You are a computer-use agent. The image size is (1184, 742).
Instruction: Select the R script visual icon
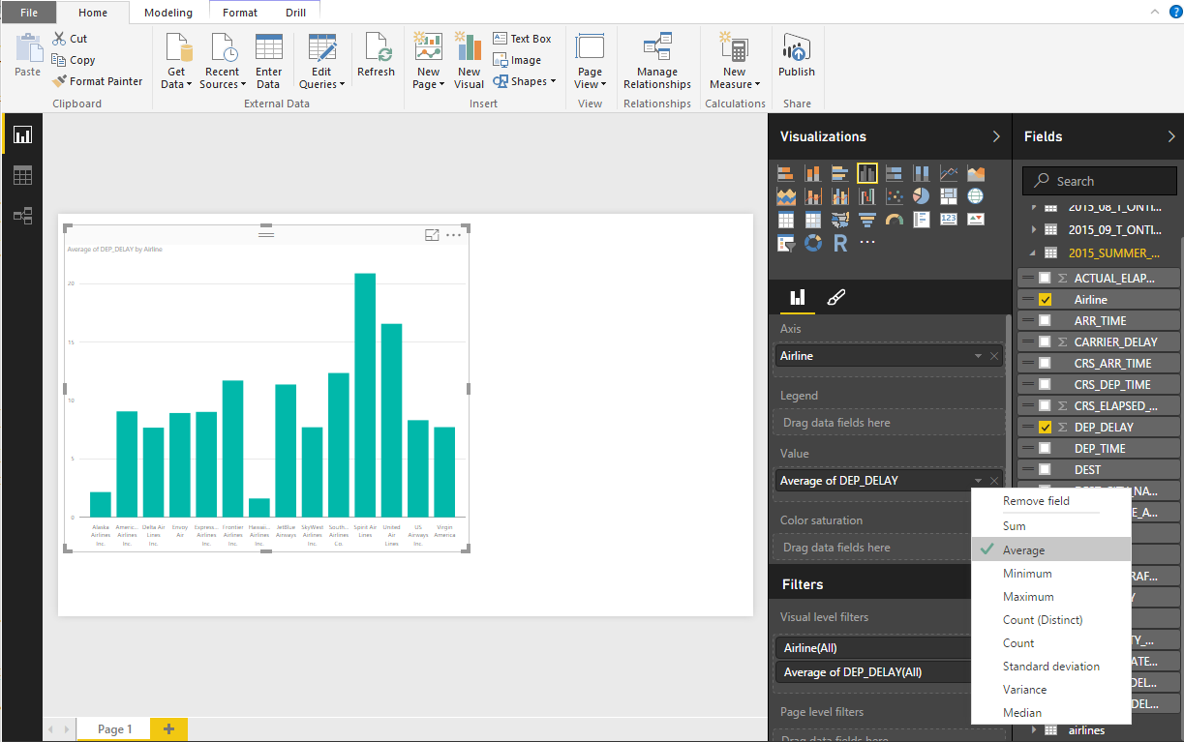(x=839, y=242)
